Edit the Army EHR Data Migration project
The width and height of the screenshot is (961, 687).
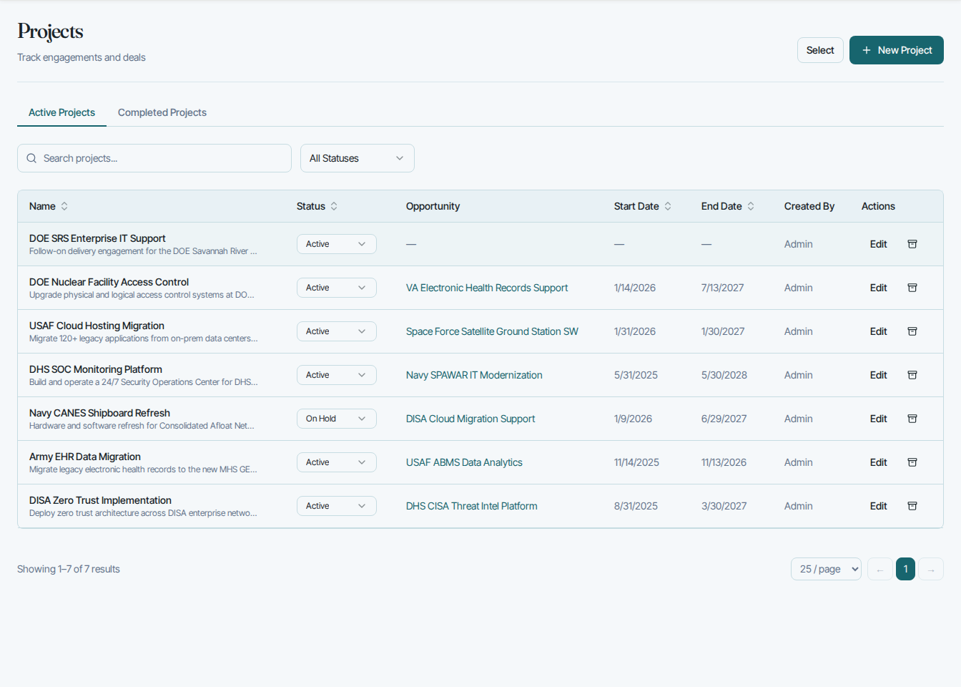[x=878, y=462]
